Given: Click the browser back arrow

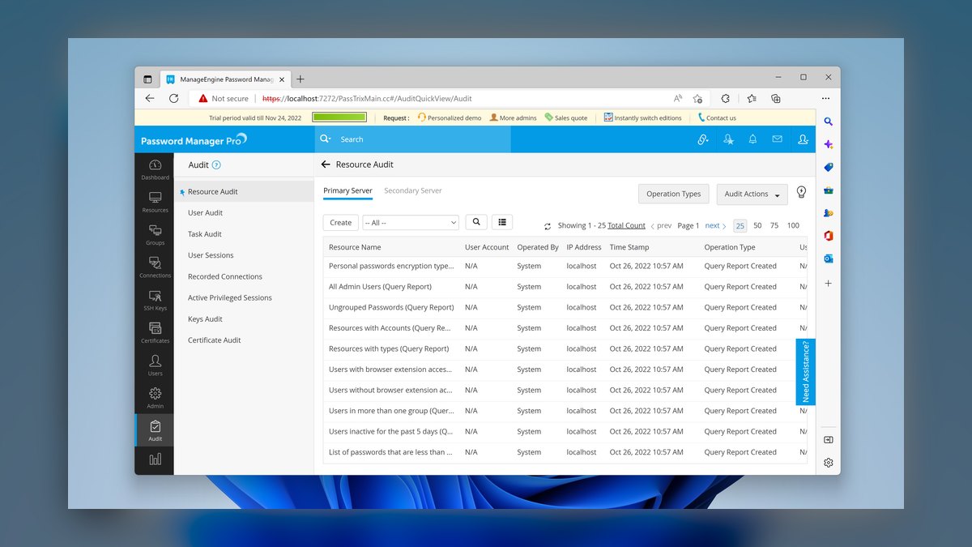Looking at the screenshot, I should 149,98.
